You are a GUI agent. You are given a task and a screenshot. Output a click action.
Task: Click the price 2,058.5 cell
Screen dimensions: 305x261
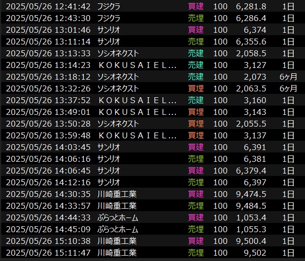(x=251, y=53)
